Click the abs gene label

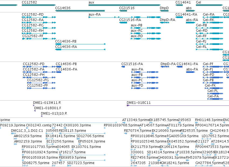coord(189,8)
